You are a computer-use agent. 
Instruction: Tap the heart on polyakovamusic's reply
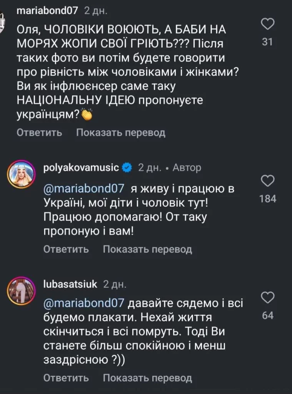coord(267,181)
